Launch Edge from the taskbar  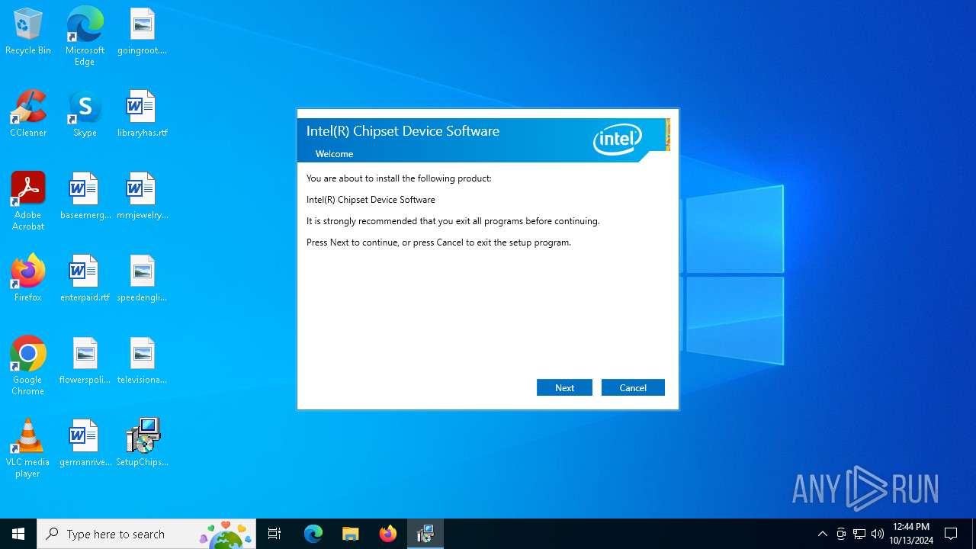pos(313,534)
